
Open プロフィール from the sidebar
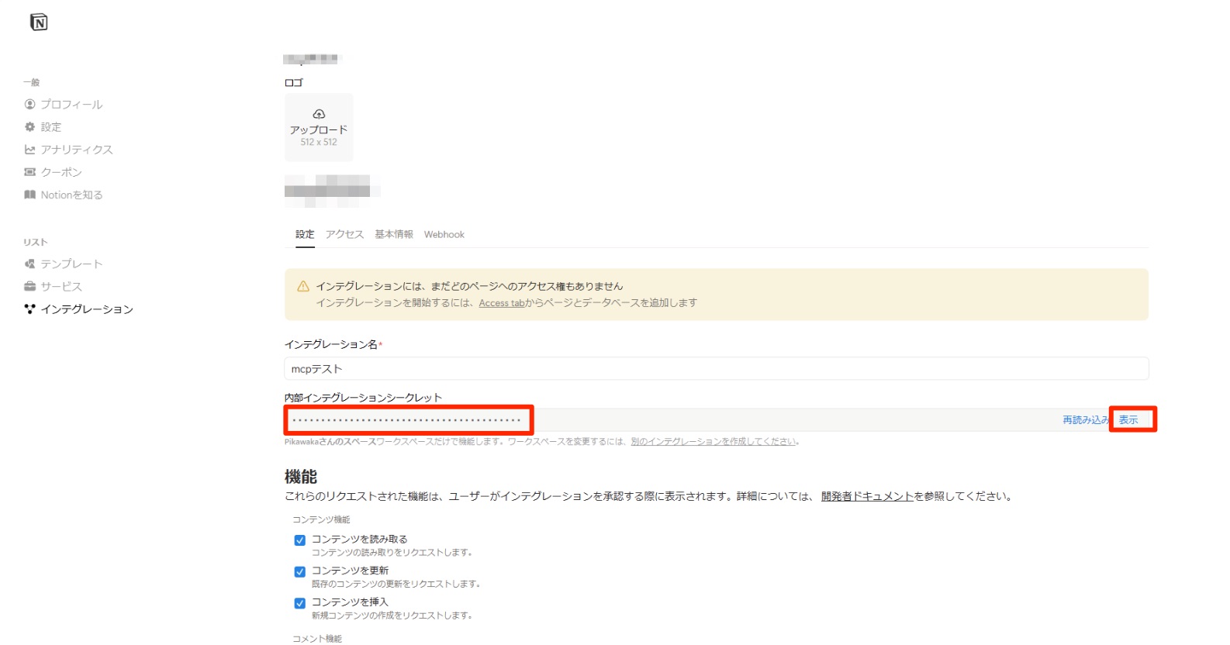click(71, 104)
